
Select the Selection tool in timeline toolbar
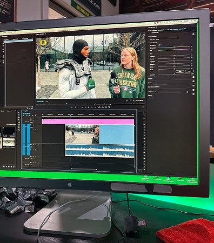click(x=19, y=112)
